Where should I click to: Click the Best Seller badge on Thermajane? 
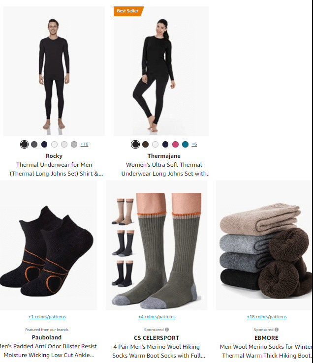click(128, 11)
